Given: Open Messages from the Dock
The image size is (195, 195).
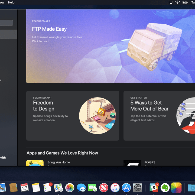Looking at the screenshot, I should [81, 187].
